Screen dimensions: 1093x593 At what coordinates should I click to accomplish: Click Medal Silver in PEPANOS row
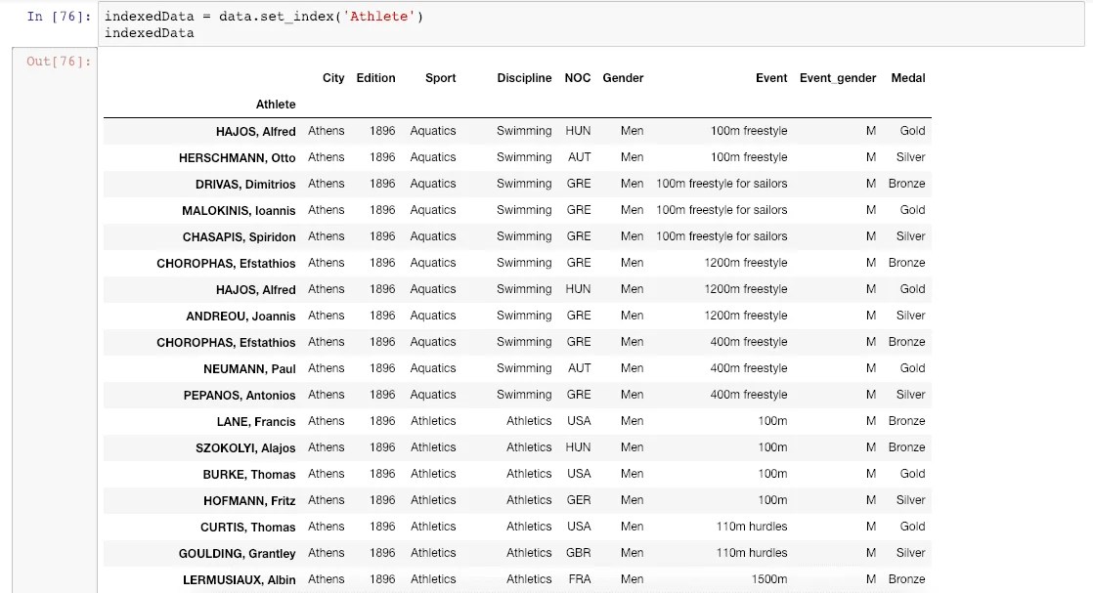910,395
